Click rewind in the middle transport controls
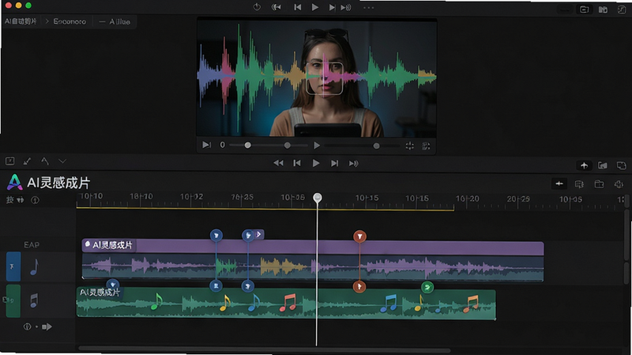Screen dimensions: 632x355 278,163
